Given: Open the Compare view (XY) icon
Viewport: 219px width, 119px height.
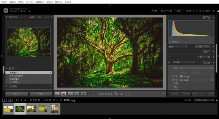Looking at the screenshot, I should click(70, 94).
